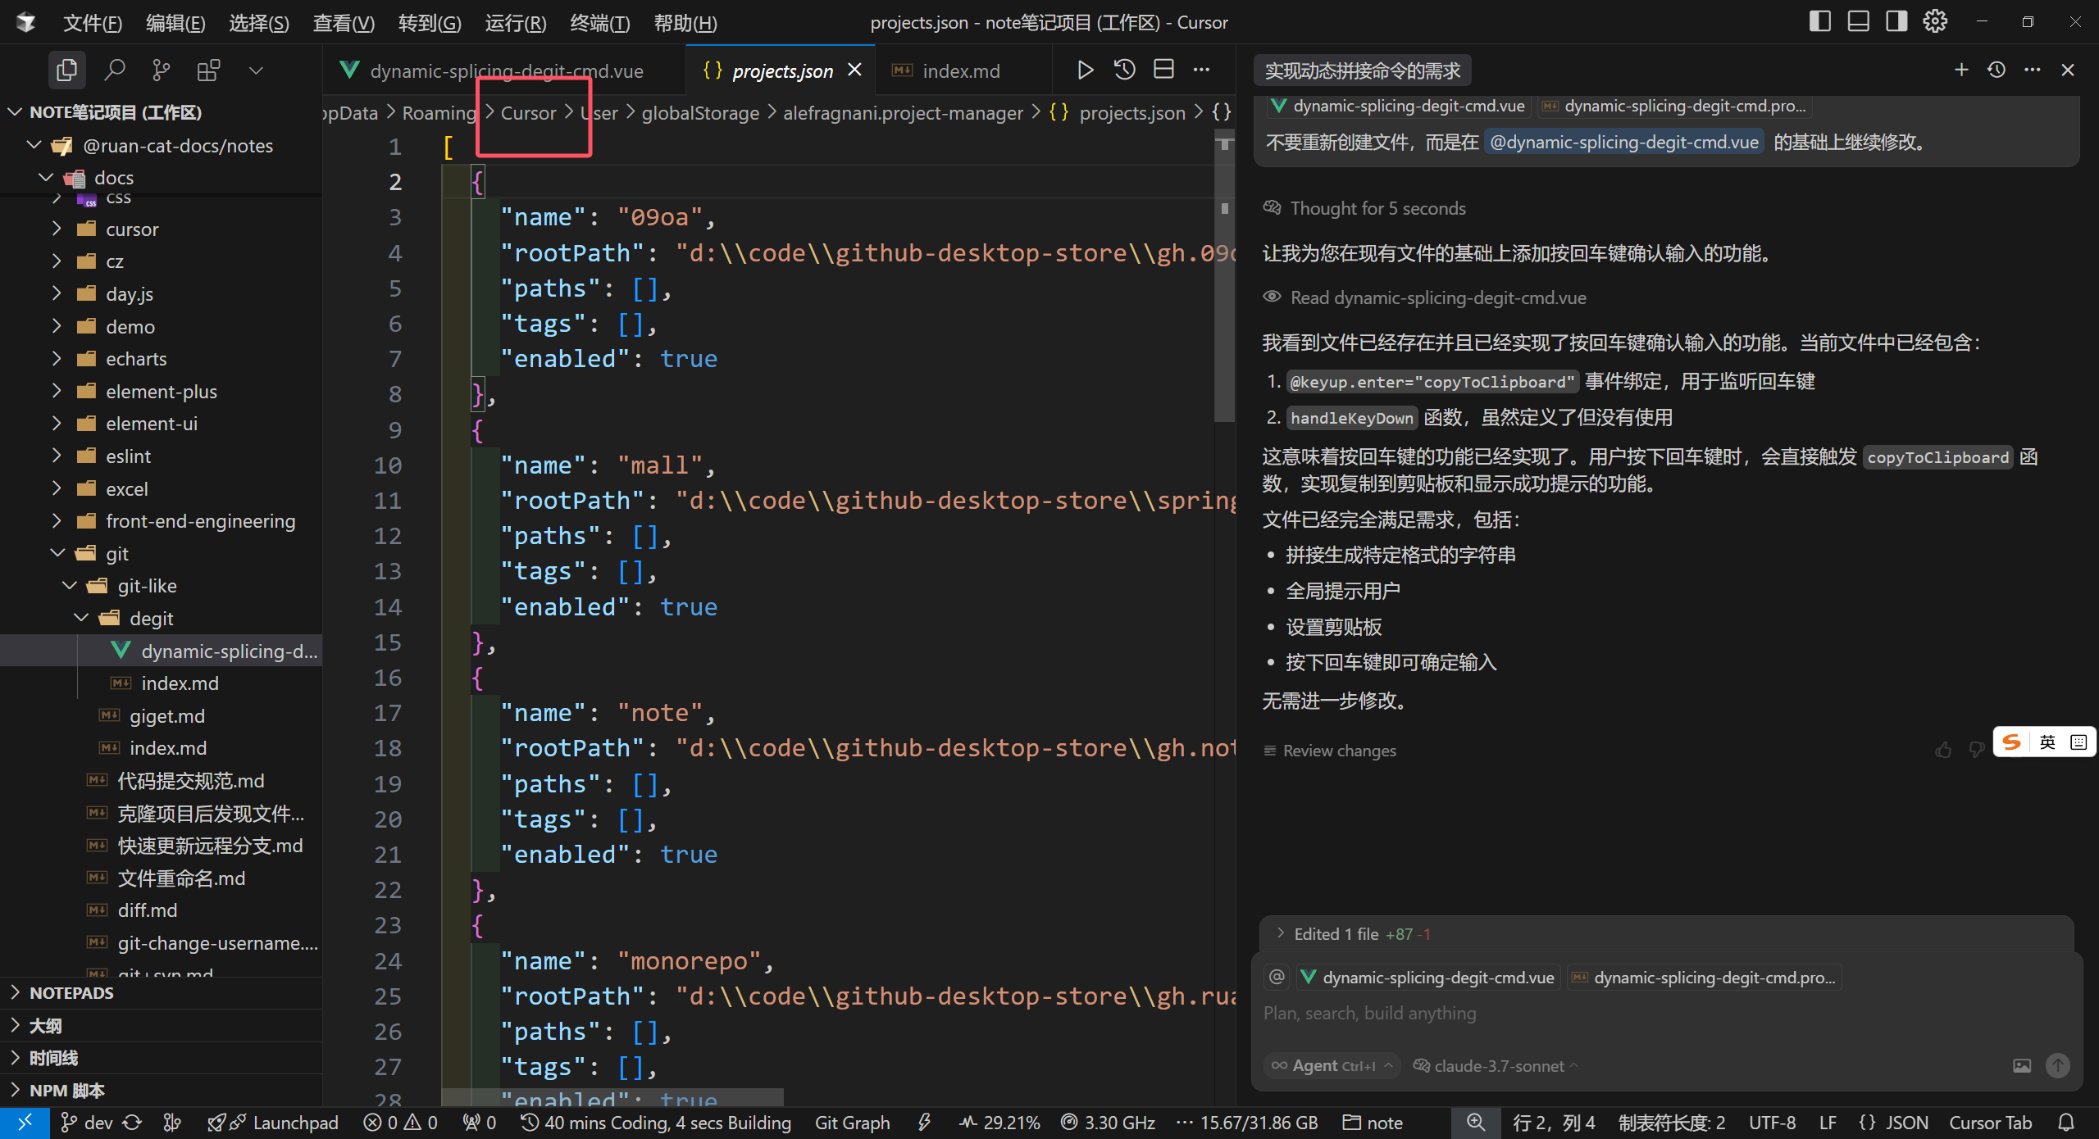Screen dimensions: 2099x1139
Task: Expand the echarts folder
Action: click(x=162, y=359)
